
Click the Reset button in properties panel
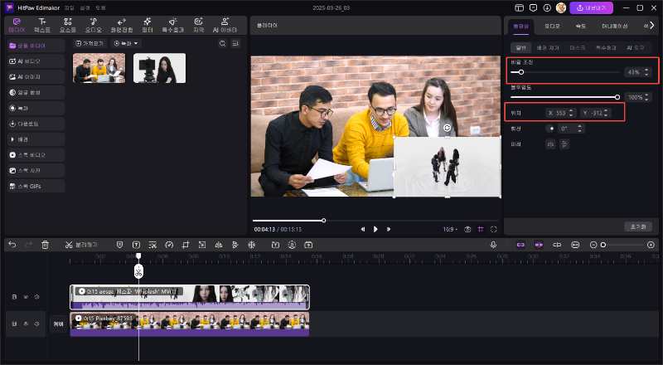click(638, 226)
